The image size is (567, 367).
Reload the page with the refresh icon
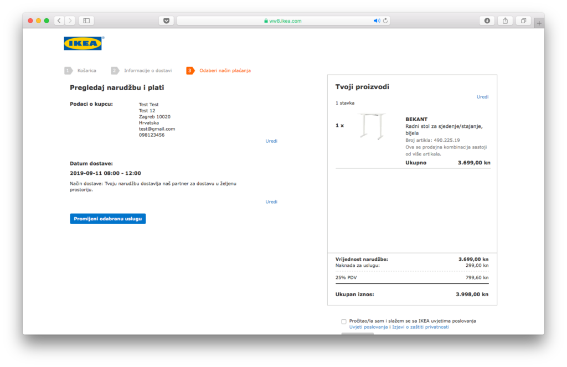click(x=386, y=20)
